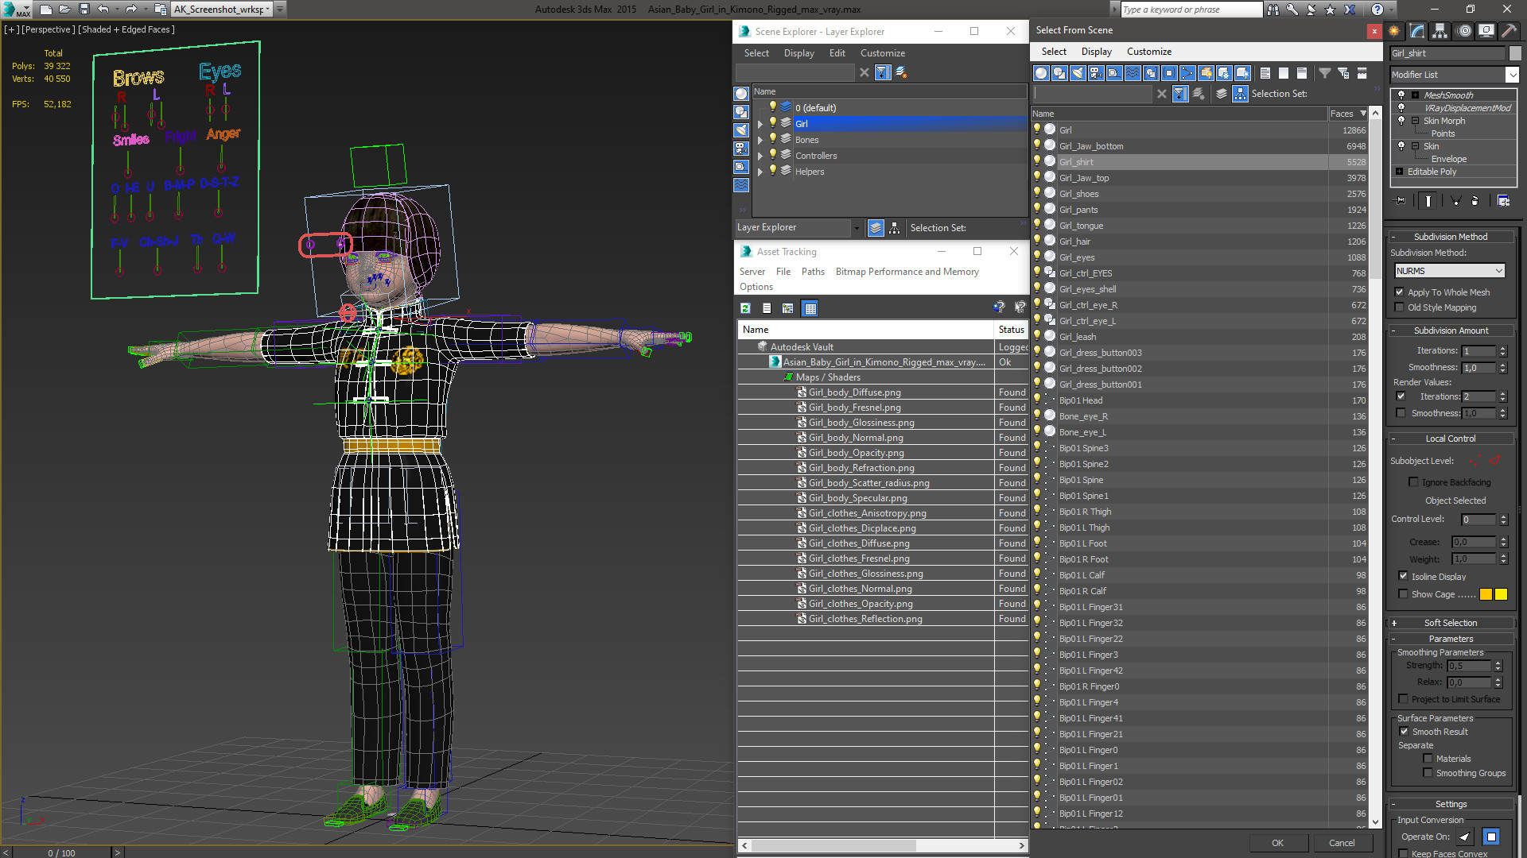Click Remove modifier trash icon
Image resolution: width=1527 pixels, height=858 pixels.
click(1475, 201)
